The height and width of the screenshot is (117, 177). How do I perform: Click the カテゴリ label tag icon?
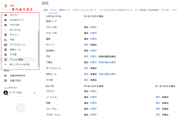pos(6,15)
